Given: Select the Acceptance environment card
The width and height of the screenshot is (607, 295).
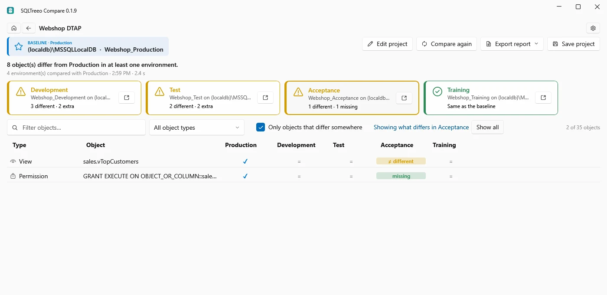Looking at the screenshot, I should [x=352, y=98].
